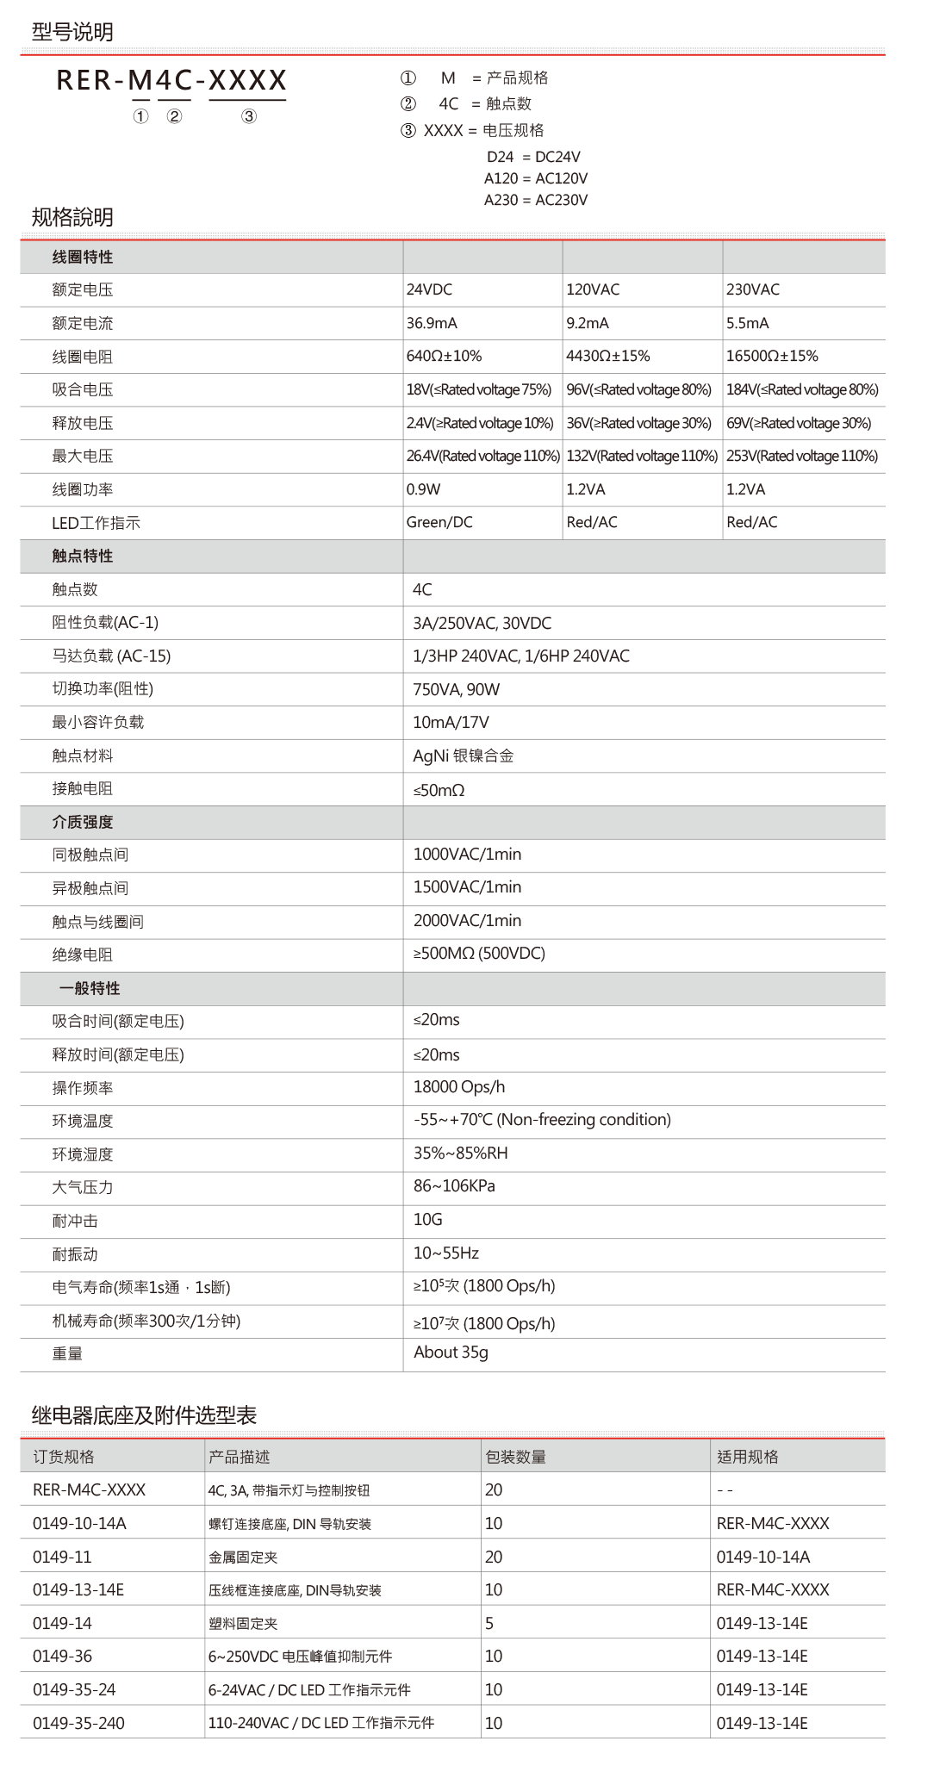Click the '≥500MΩ (500VDC)' insulation resistance

click(x=479, y=953)
